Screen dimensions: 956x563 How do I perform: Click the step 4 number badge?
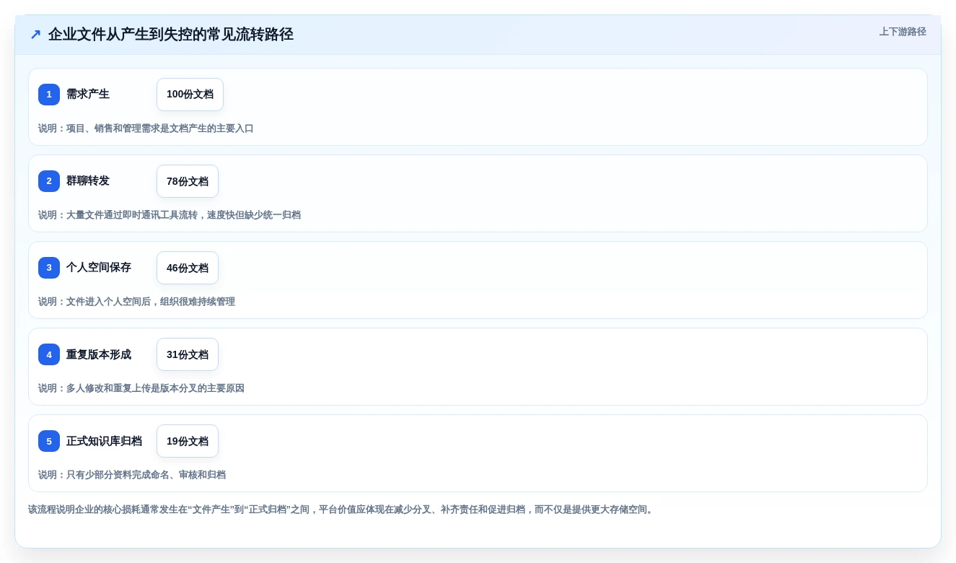[49, 354]
